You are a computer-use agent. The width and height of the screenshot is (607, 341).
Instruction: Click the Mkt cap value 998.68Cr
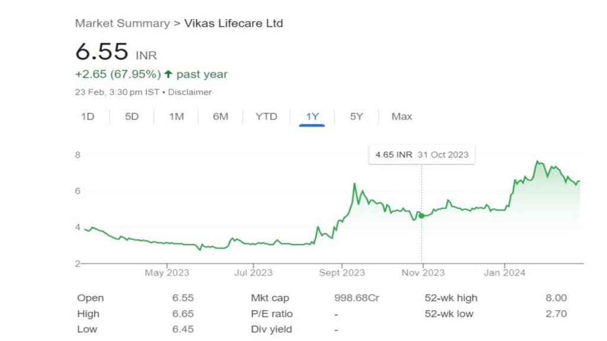coord(357,298)
